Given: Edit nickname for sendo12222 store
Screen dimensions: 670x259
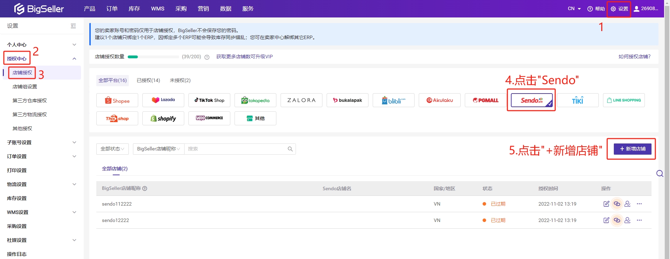Looking at the screenshot, I should pos(606,220).
